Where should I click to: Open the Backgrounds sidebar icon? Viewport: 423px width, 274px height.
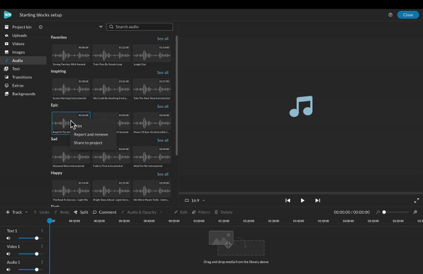(7, 94)
